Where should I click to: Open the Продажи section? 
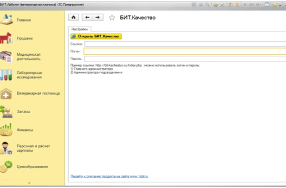click(24, 38)
